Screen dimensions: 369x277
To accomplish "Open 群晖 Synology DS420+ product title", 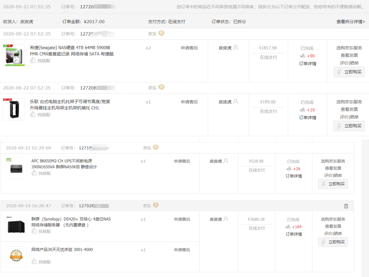I will pos(71,222).
